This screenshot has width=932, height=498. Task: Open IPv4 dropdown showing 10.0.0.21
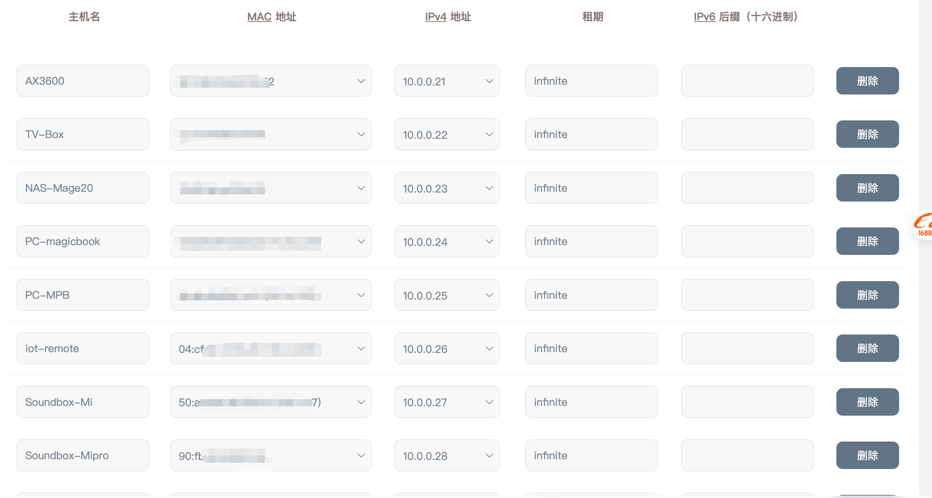(x=447, y=81)
